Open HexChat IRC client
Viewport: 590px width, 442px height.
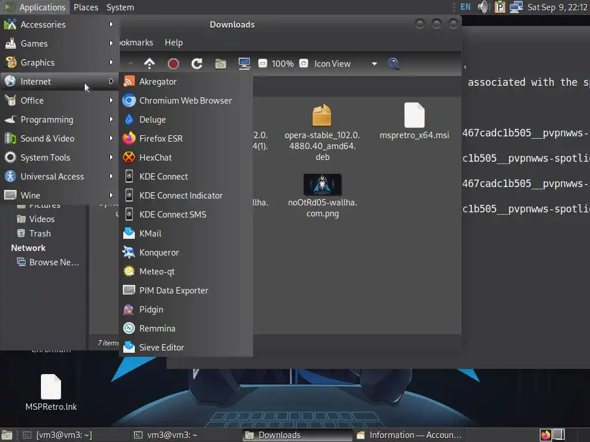click(186, 158)
